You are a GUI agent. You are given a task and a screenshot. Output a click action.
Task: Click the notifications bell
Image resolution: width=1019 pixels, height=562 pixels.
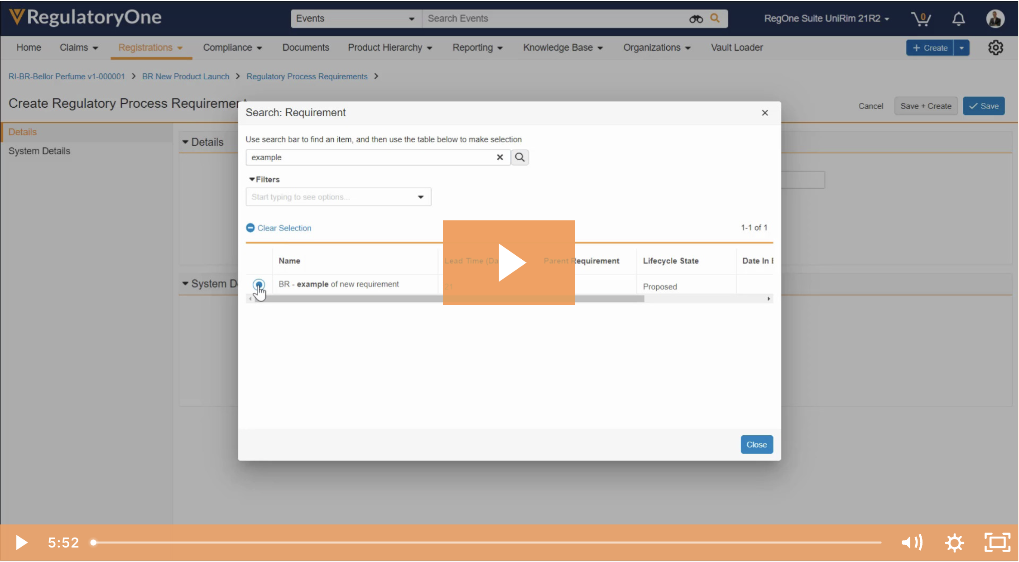pos(958,19)
